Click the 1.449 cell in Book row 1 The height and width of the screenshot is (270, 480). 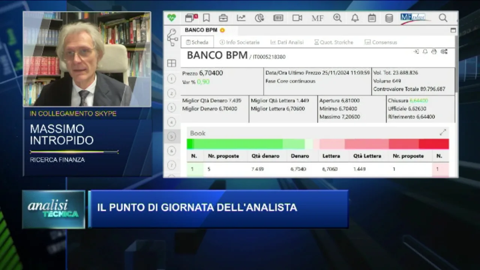tap(359, 169)
